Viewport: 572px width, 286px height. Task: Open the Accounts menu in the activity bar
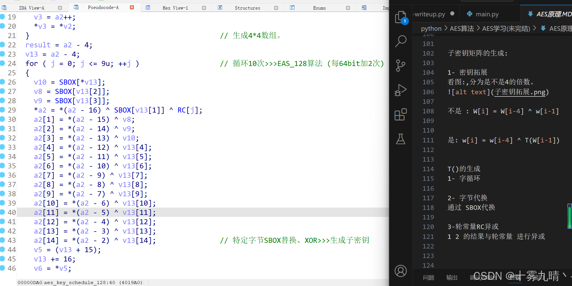pyautogui.click(x=401, y=271)
